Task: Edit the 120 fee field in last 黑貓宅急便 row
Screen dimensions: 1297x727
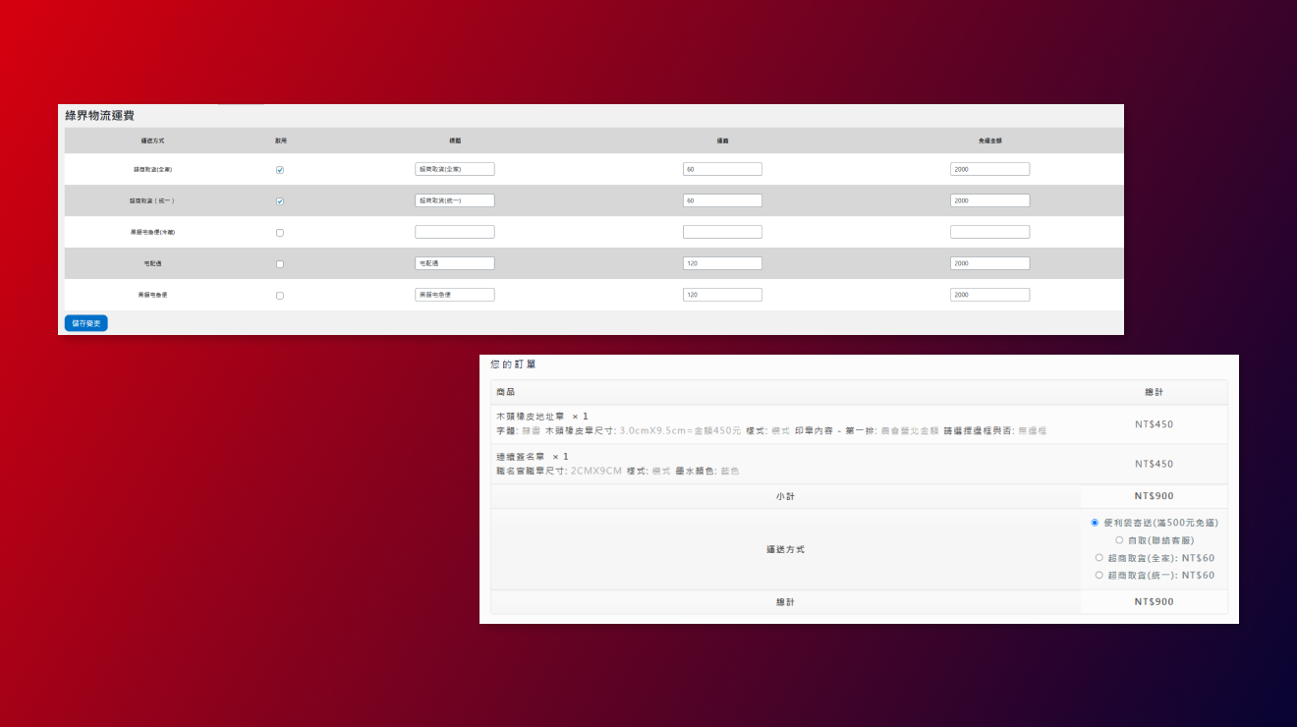Action: click(722, 295)
